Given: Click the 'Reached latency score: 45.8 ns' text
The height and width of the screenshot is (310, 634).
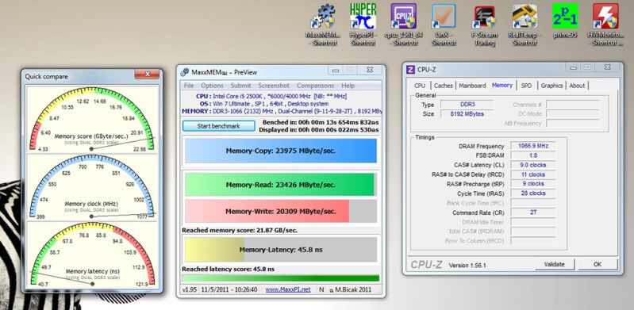Looking at the screenshot, I should point(228,270).
